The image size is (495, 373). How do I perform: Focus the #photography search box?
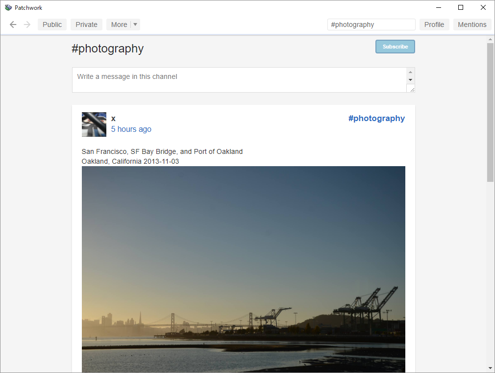click(x=371, y=25)
